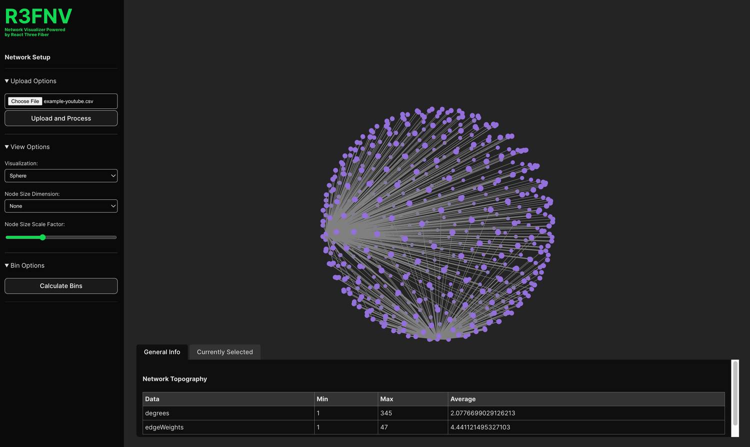The width and height of the screenshot is (750, 447).
Task: Open the Visualization dropdown showing Sphere
Action: (x=61, y=176)
